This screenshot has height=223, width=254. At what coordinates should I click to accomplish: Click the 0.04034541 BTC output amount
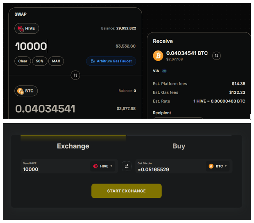point(45,108)
